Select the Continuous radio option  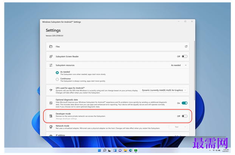(x=57, y=80)
